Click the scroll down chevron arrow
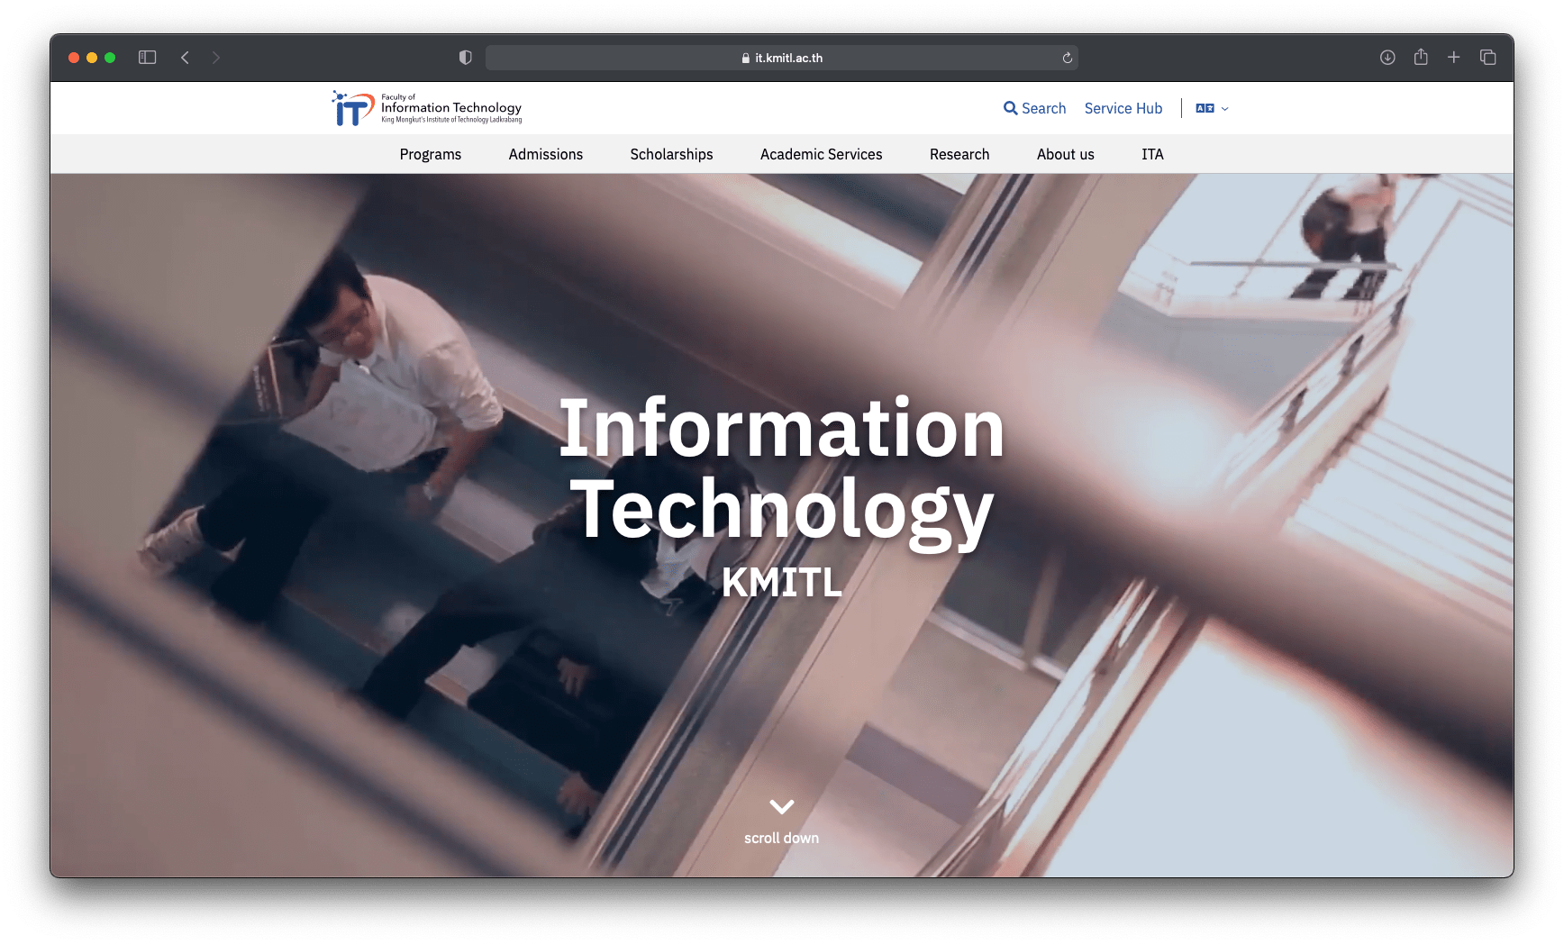The height and width of the screenshot is (944, 1564). [x=781, y=806]
